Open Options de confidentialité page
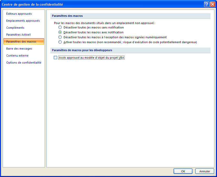The image size is (217, 177). pyautogui.click(x=24, y=63)
